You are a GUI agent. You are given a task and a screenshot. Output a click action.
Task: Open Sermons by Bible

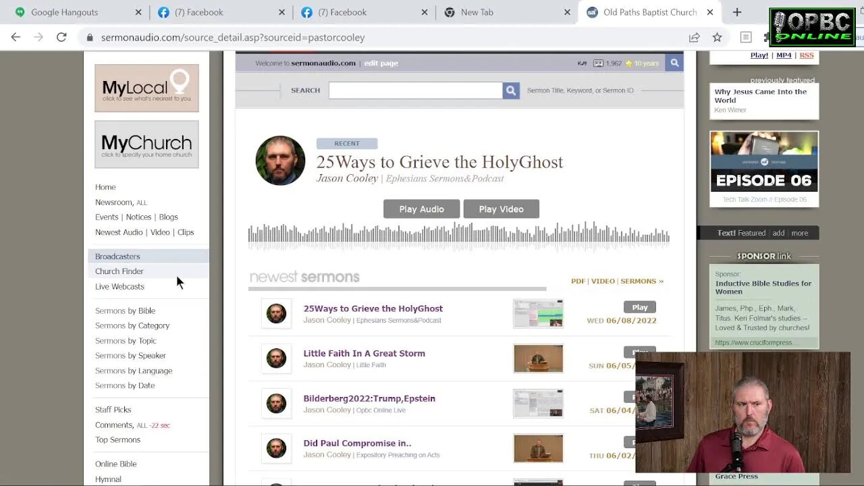coord(125,310)
